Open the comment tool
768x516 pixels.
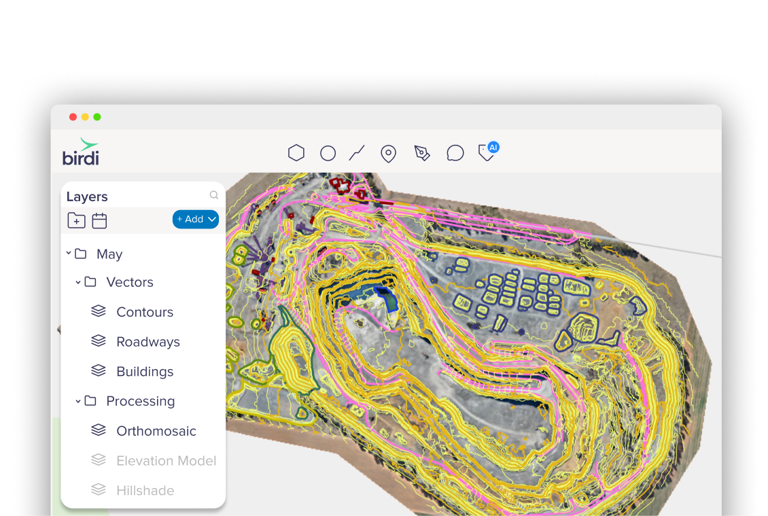tap(455, 154)
